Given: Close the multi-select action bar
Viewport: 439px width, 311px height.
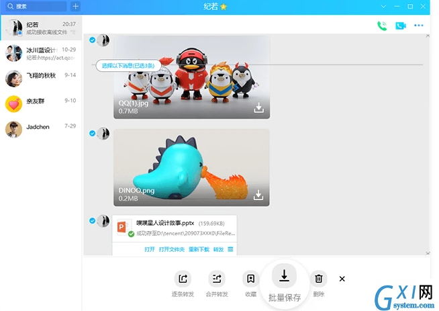Looking at the screenshot, I should coord(342,279).
